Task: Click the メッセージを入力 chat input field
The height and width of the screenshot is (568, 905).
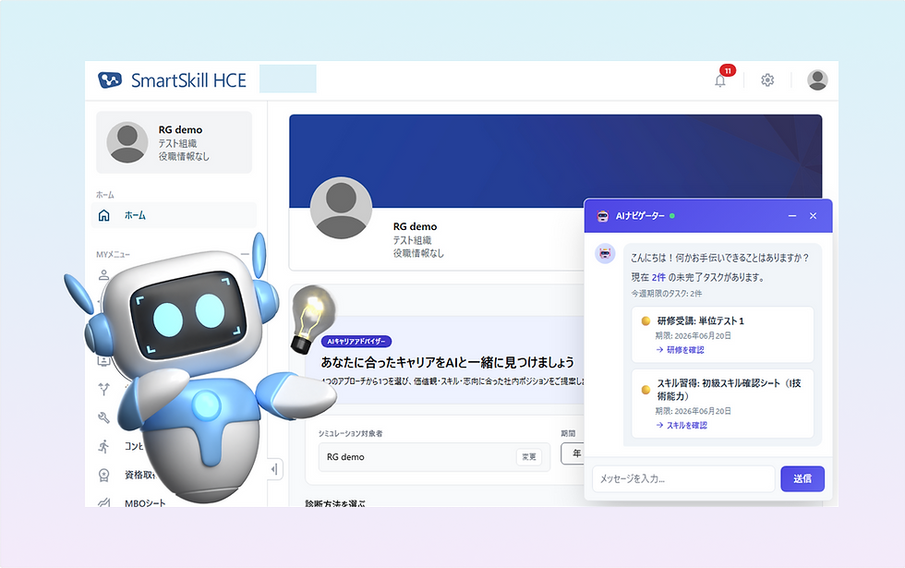Action: [x=683, y=478]
